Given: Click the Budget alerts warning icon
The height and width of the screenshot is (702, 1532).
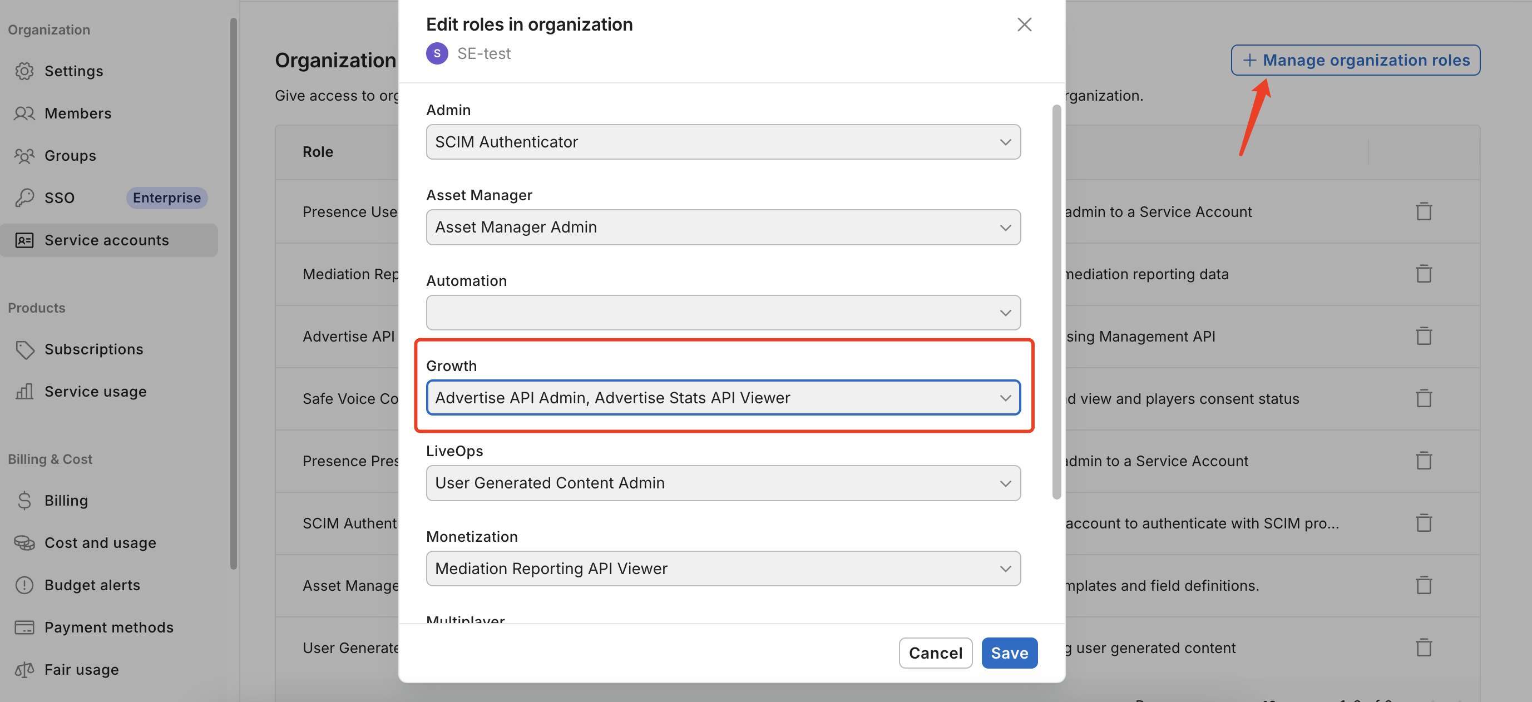Looking at the screenshot, I should [24, 585].
